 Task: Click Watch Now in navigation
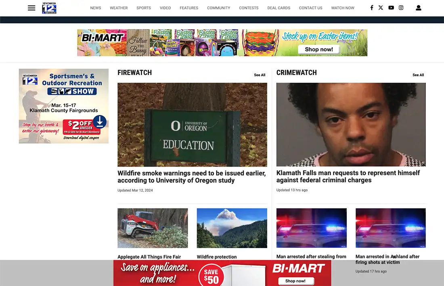[x=343, y=8]
